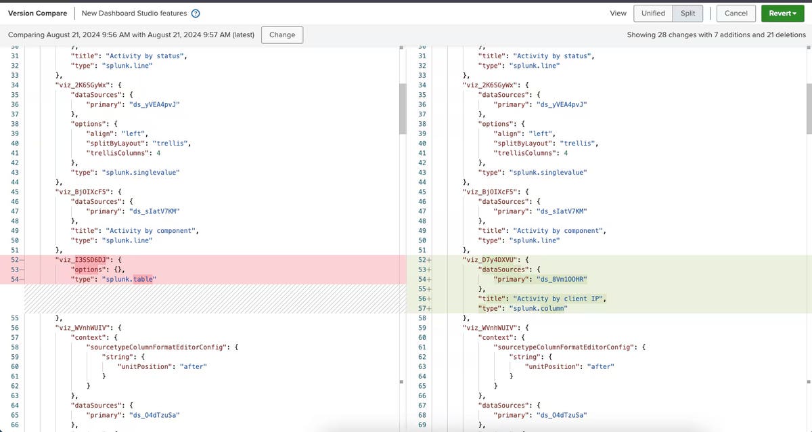This screenshot has width=812, height=432.
Task: Click the New Dashboard Studio features title
Action: [x=133, y=14]
